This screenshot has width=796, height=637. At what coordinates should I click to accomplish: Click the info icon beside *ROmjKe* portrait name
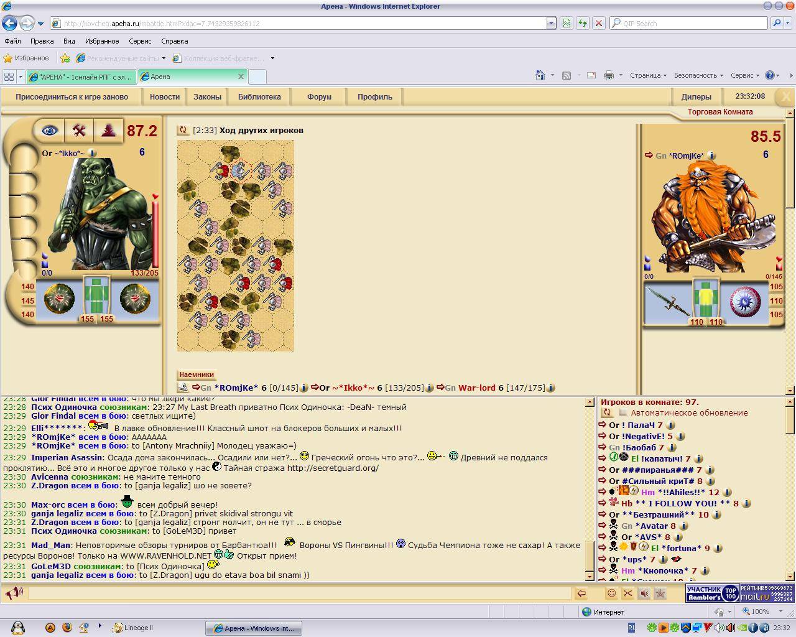[711, 156]
